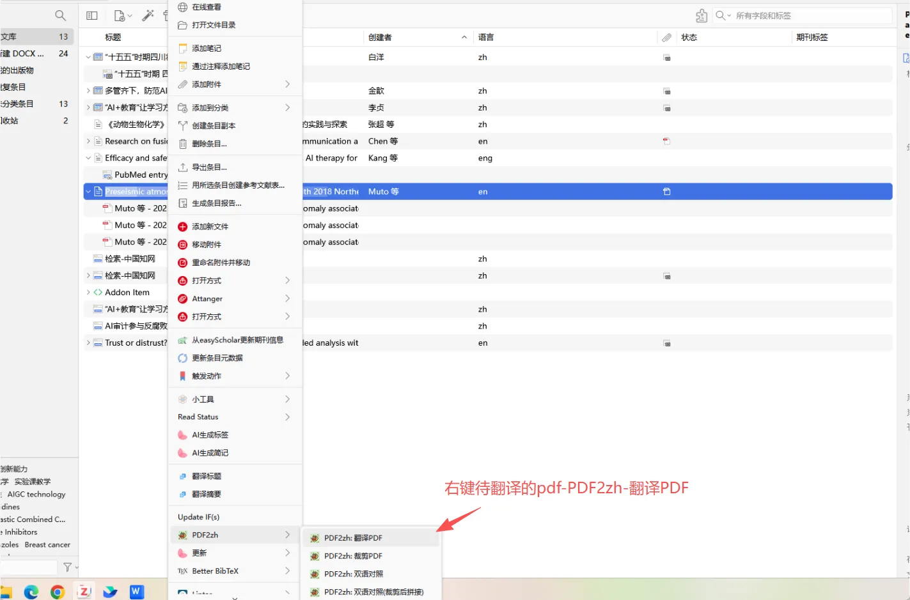Viewport: 910px width, 600px height.
Task: Expand the Trust or distrust? item
Action: pos(88,343)
